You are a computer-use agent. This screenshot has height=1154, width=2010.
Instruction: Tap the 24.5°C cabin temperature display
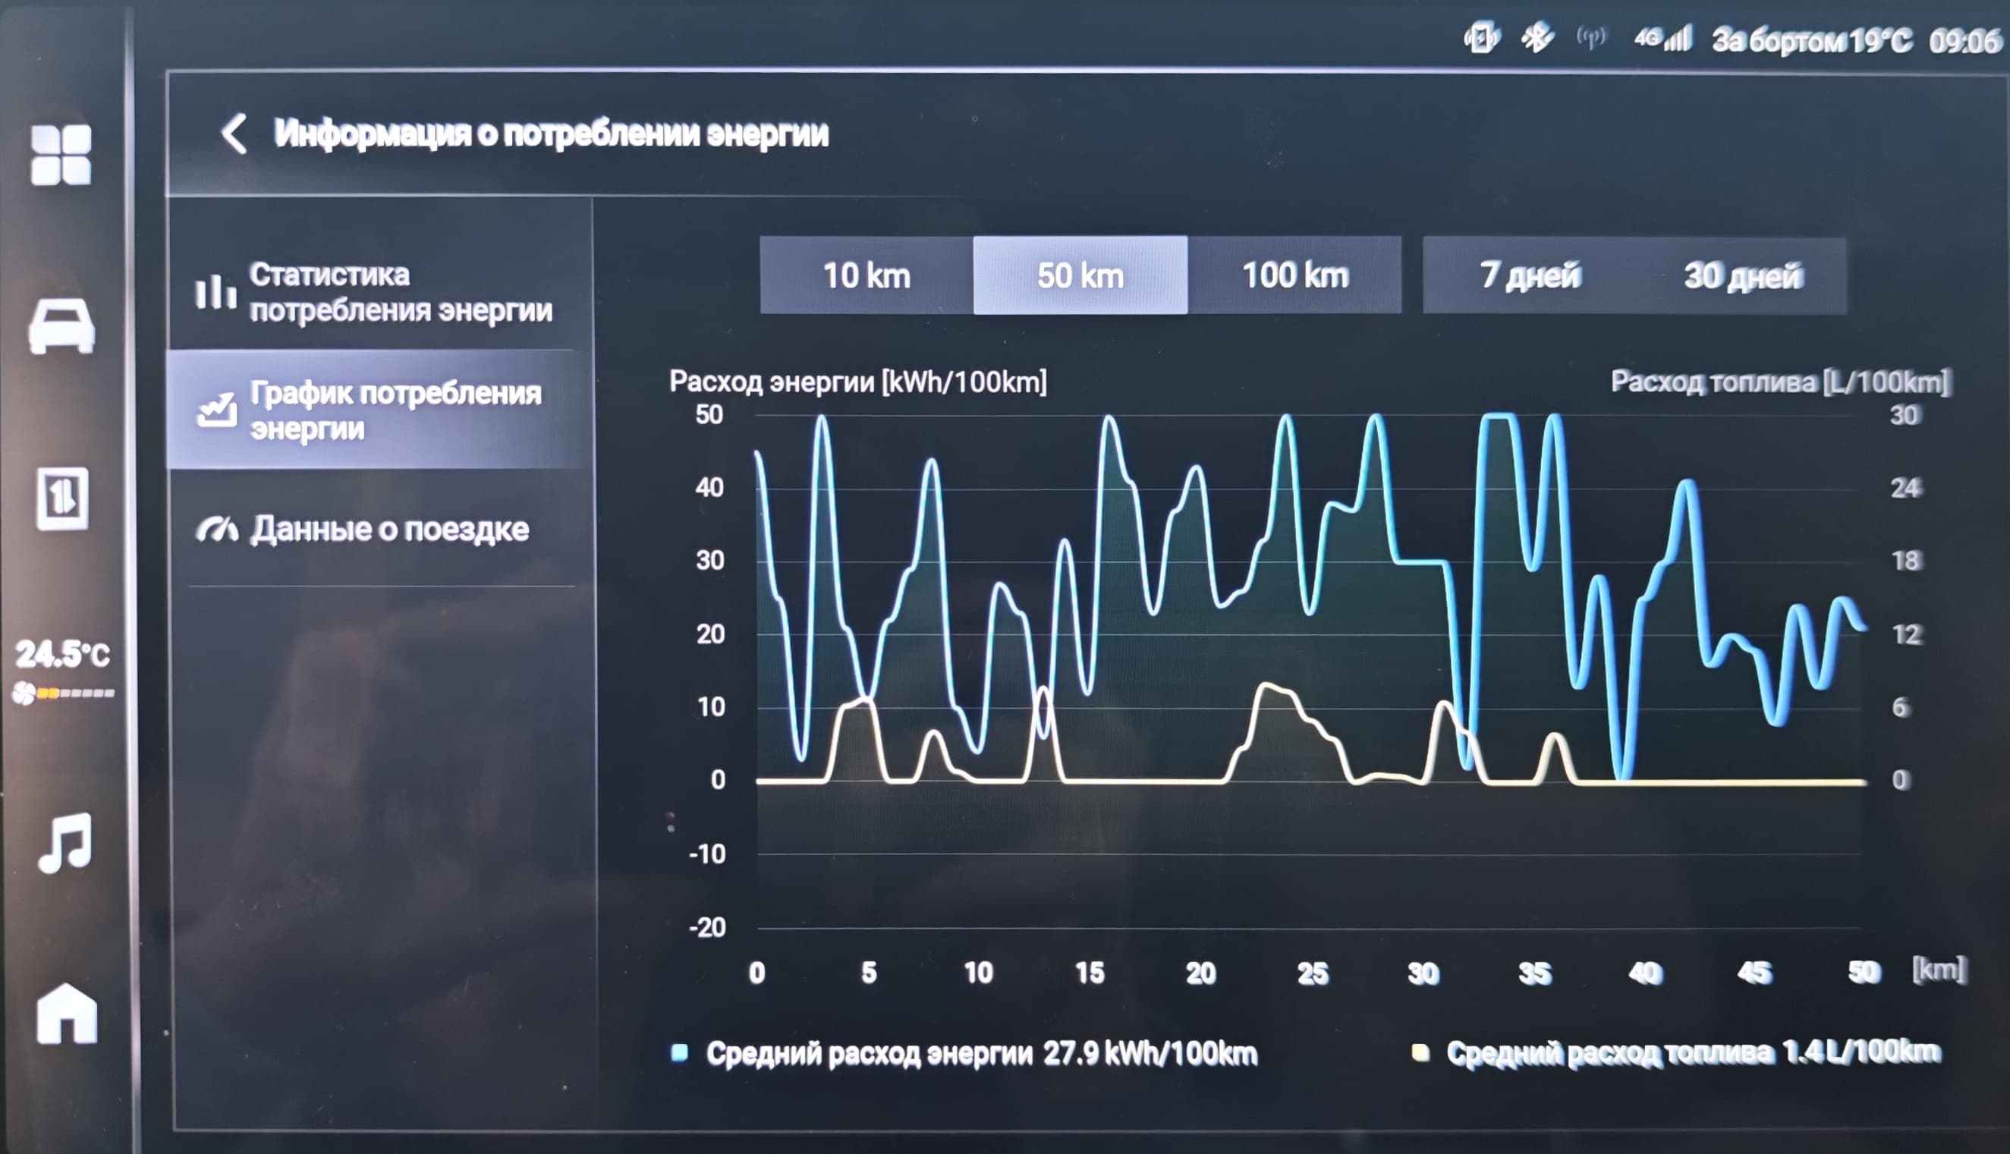click(63, 654)
